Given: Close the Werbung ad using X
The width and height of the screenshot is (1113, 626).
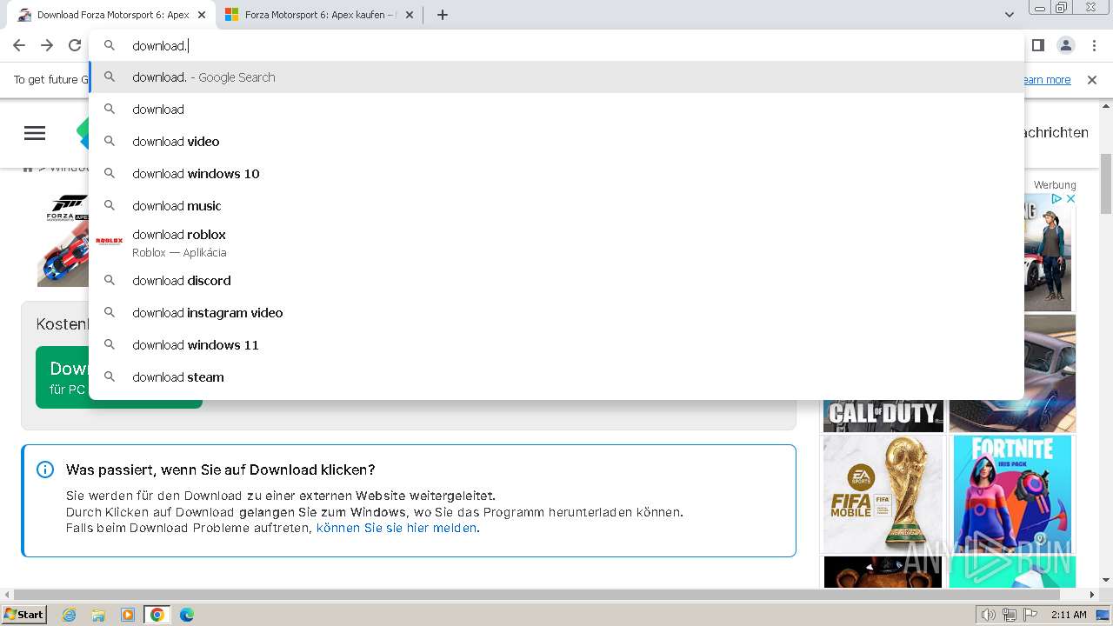Looking at the screenshot, I should tap(1070, 199).
